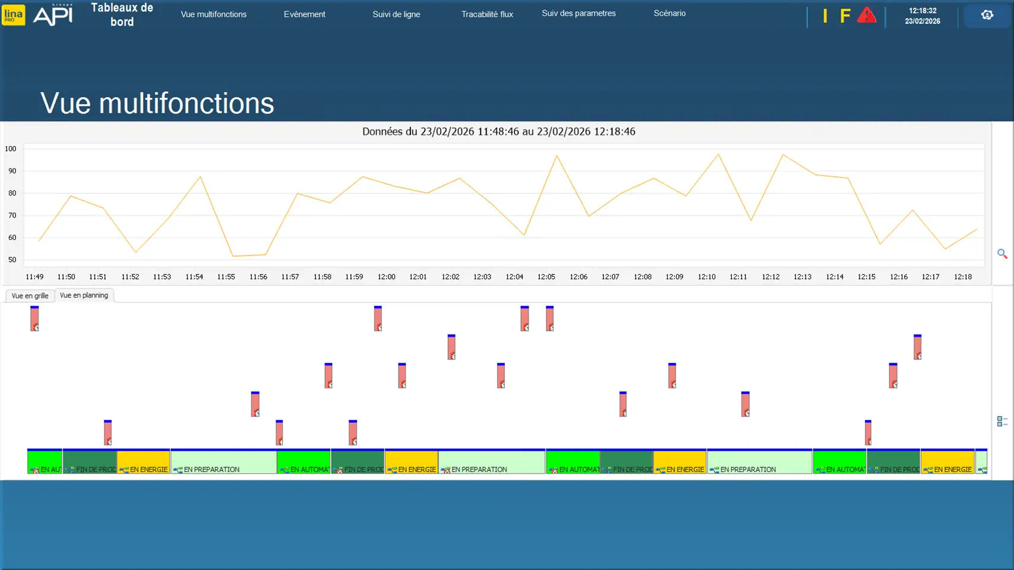The width and height of the screenshot is (1014, 570).
Task: Click the magnifier zoom icon beside the chart
Action: click(x=1002, y=254)
